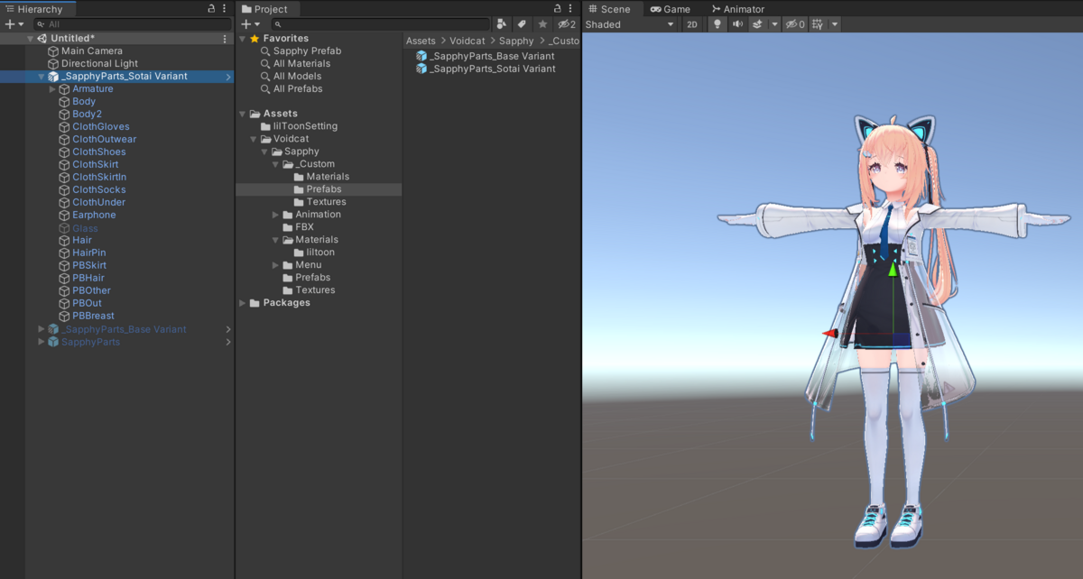
Task: Collapse the _Custom folder arrow
Action: coord(275,165)
